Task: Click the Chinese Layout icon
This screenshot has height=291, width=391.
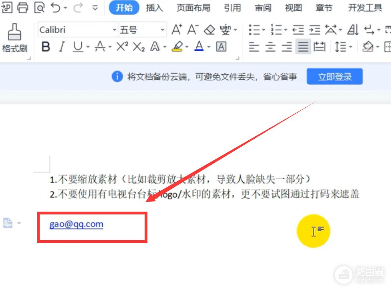Action: (331, 30)
